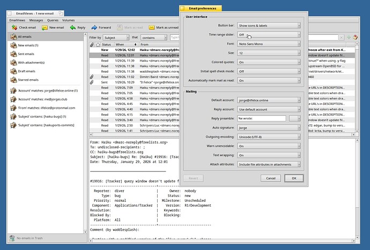Click the New email toolbar icon
The width and height of the screenshot is (370, 250).
pyautogui.click(x=45, y=27)
